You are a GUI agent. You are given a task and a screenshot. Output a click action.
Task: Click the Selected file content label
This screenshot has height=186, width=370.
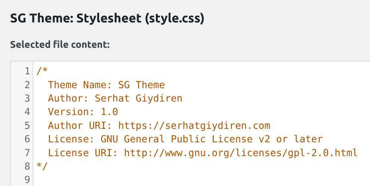(60, 44)
